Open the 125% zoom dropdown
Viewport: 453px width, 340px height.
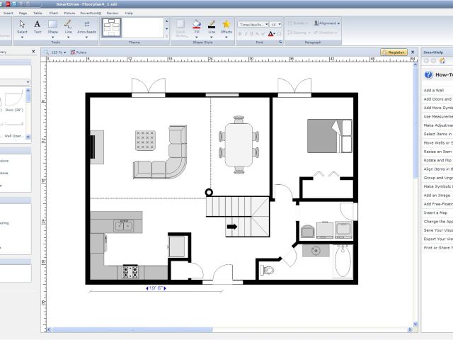57,52
